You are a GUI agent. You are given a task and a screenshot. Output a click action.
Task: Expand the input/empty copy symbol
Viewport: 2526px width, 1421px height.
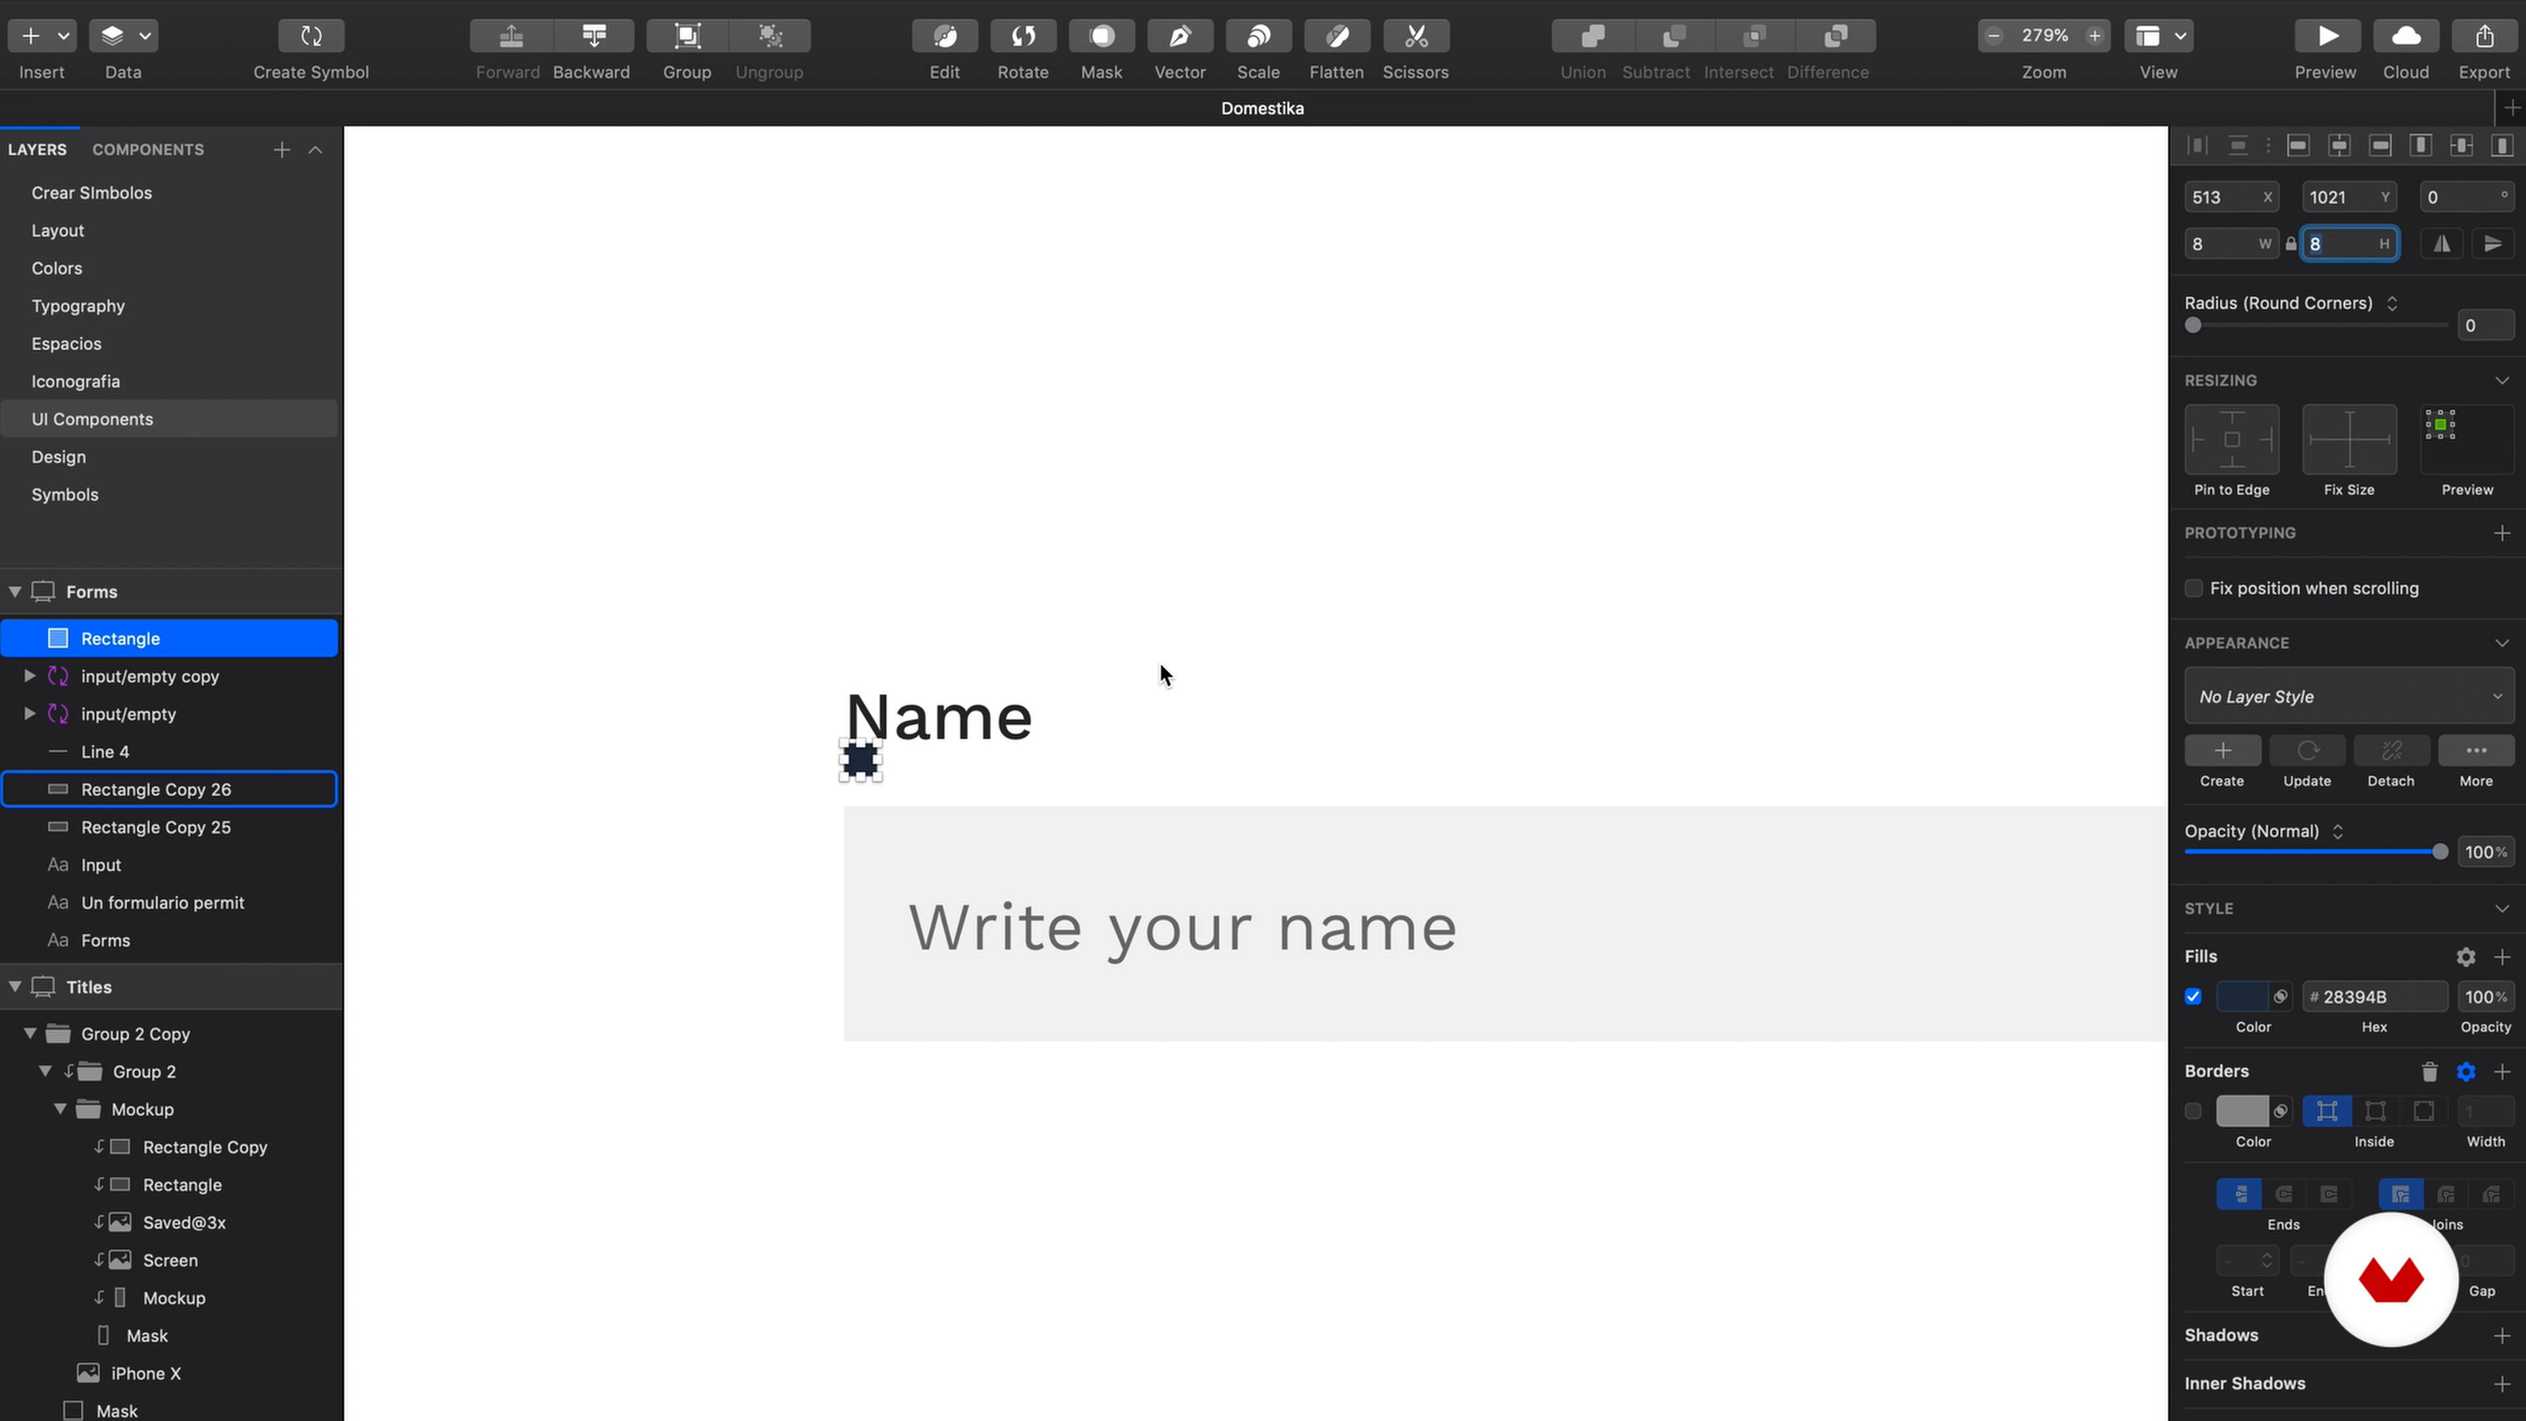click(x=30, y=677)
